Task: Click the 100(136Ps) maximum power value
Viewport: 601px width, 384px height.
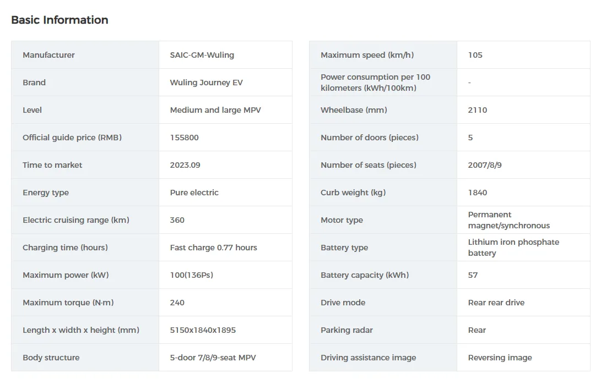Action: coord(191,275)
